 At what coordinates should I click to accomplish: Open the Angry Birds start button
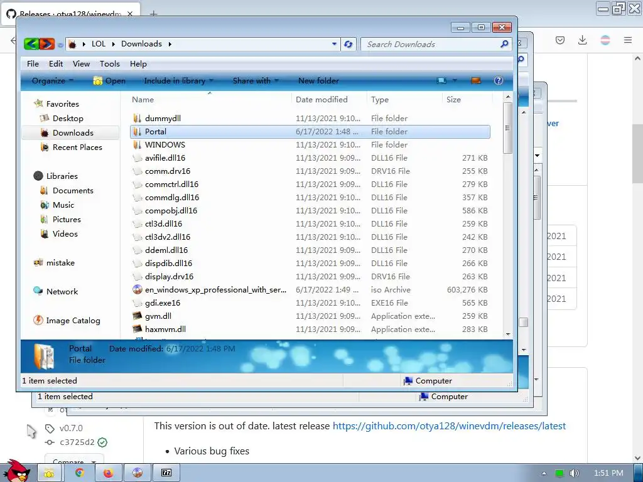[x=17, y=471]
